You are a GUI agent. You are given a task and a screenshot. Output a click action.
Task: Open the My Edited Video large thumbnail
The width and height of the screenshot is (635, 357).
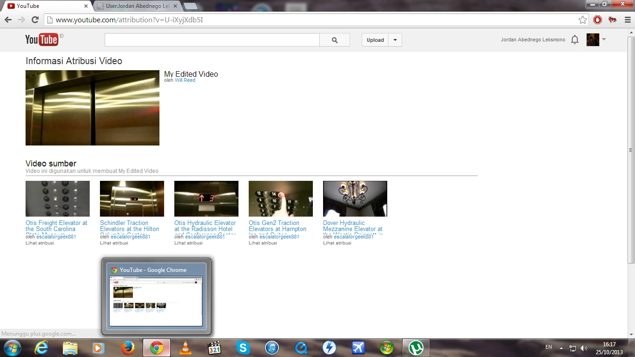[93, 108]
